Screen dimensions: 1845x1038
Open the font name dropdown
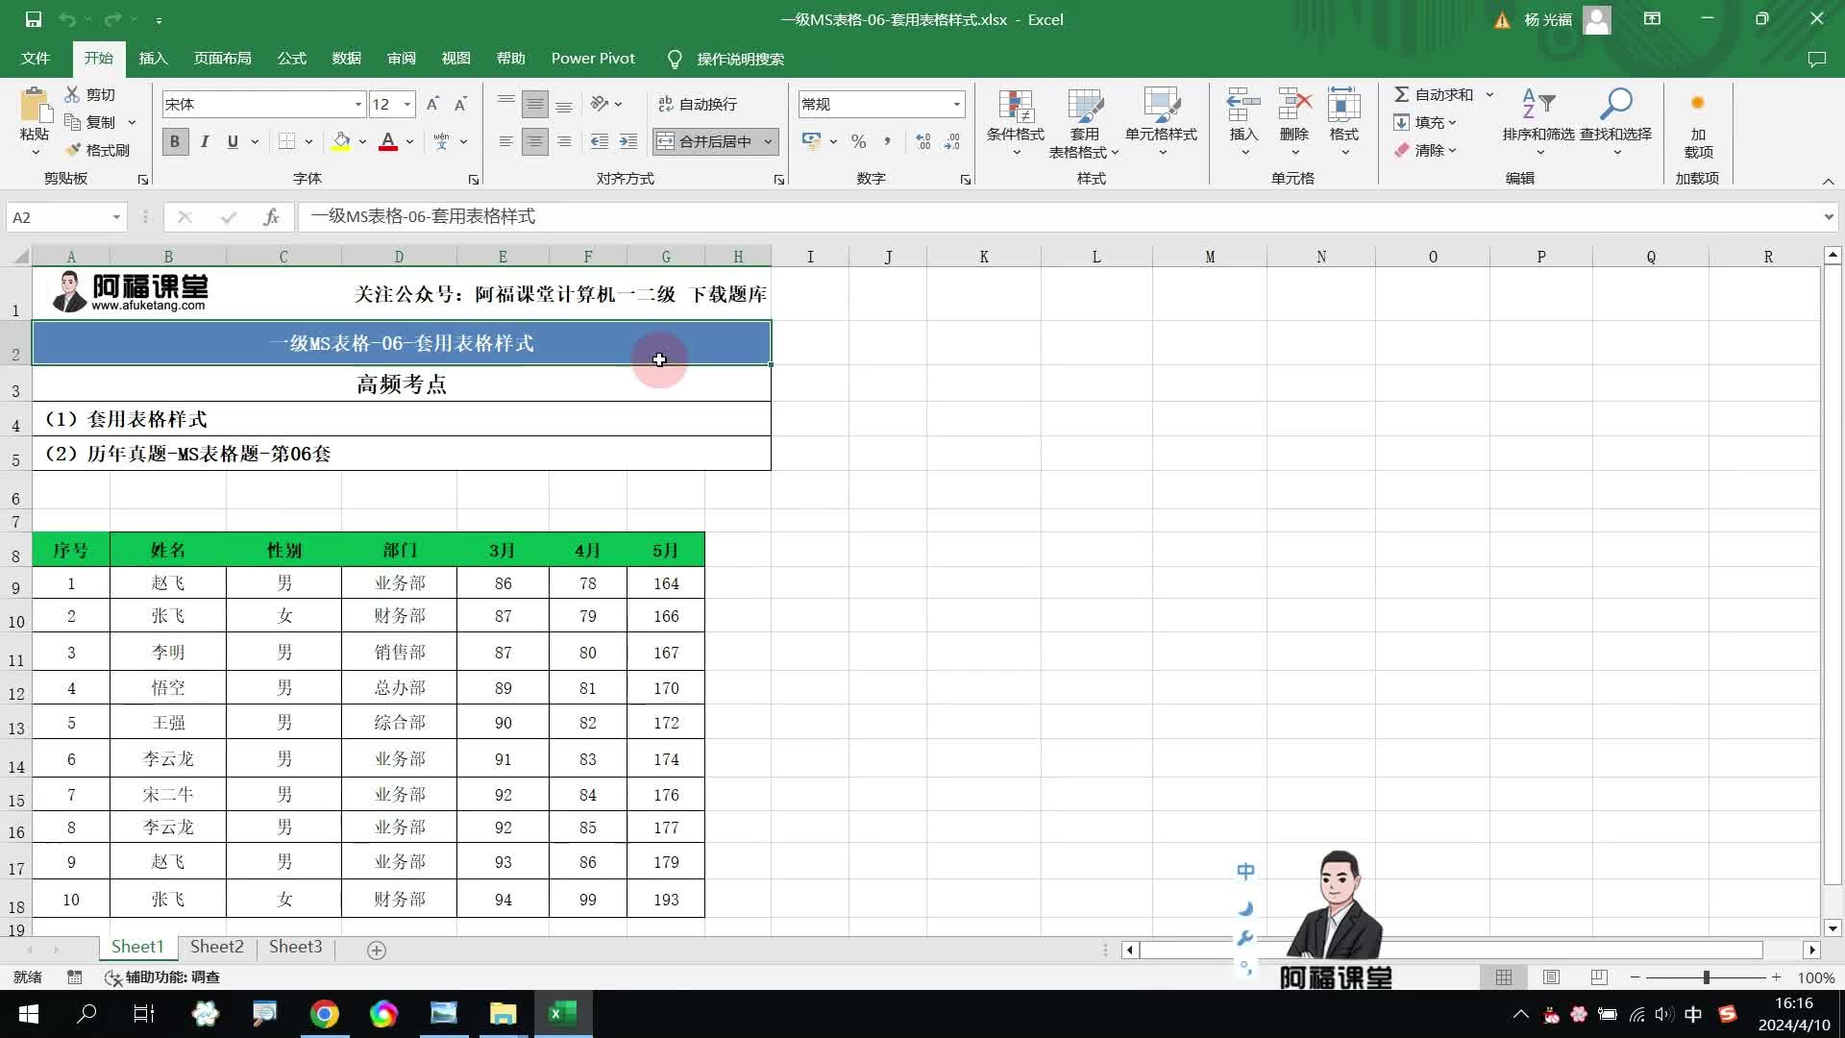point(358,104)
